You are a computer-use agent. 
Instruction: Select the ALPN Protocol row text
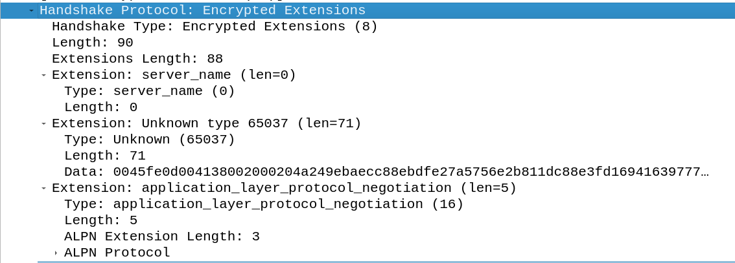click(117, 253)
